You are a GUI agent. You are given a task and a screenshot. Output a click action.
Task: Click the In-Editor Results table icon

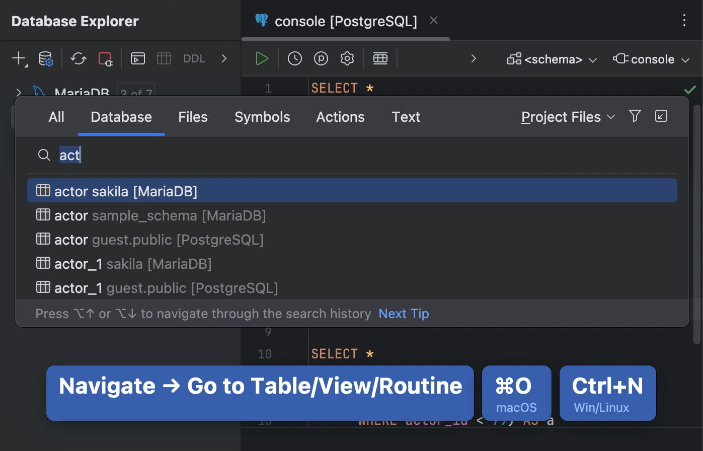coord(380,59)
